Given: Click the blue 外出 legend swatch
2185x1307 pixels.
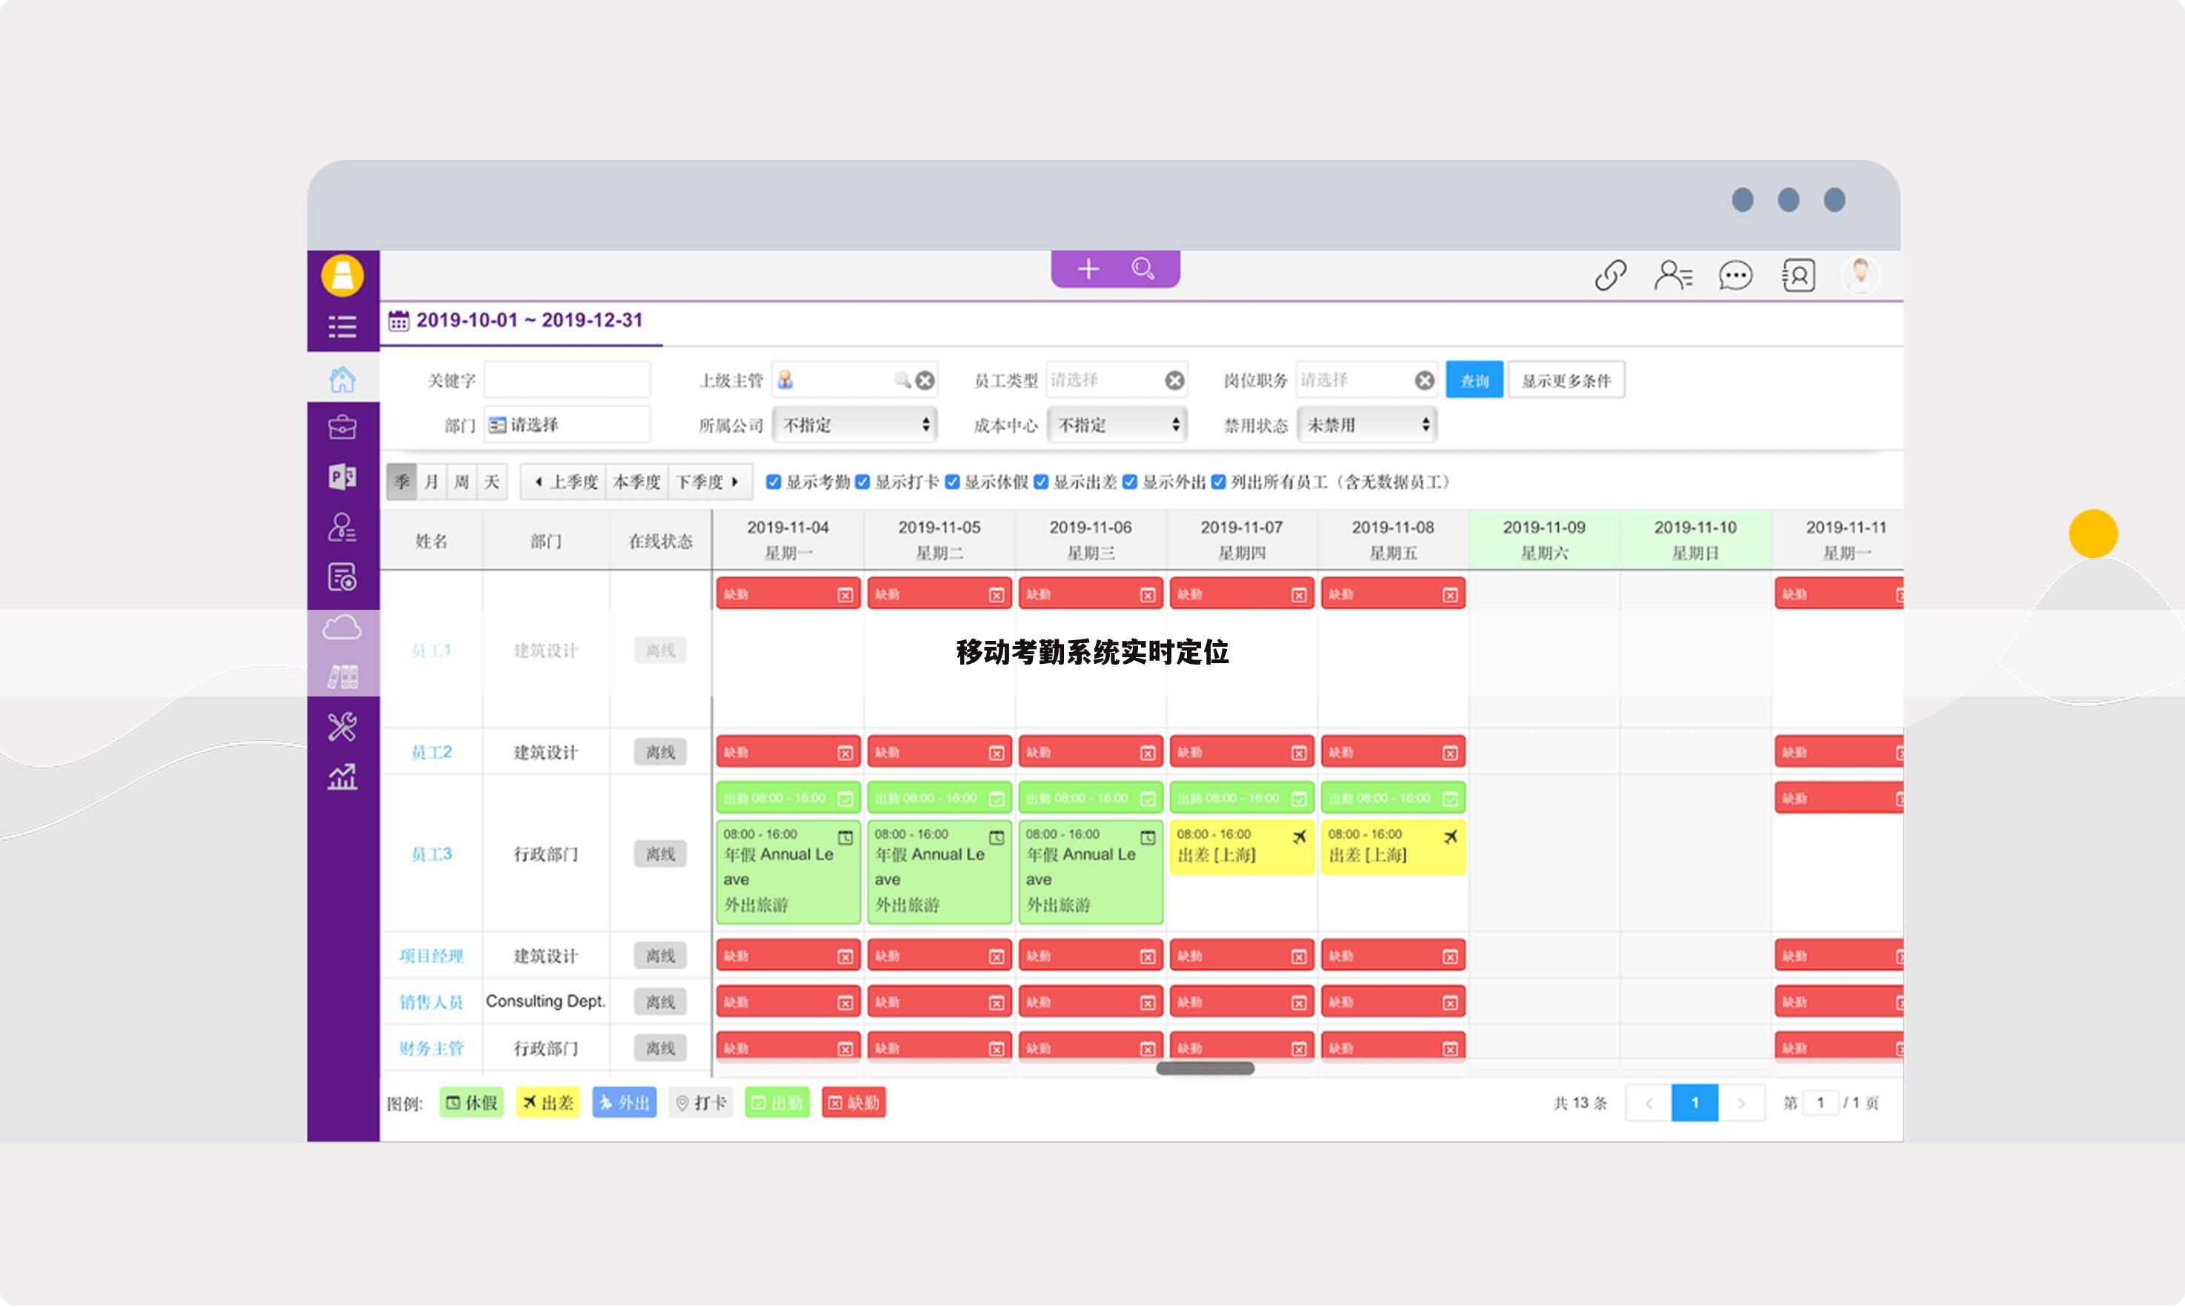Looking at the screenshot, I should 625,1103.
